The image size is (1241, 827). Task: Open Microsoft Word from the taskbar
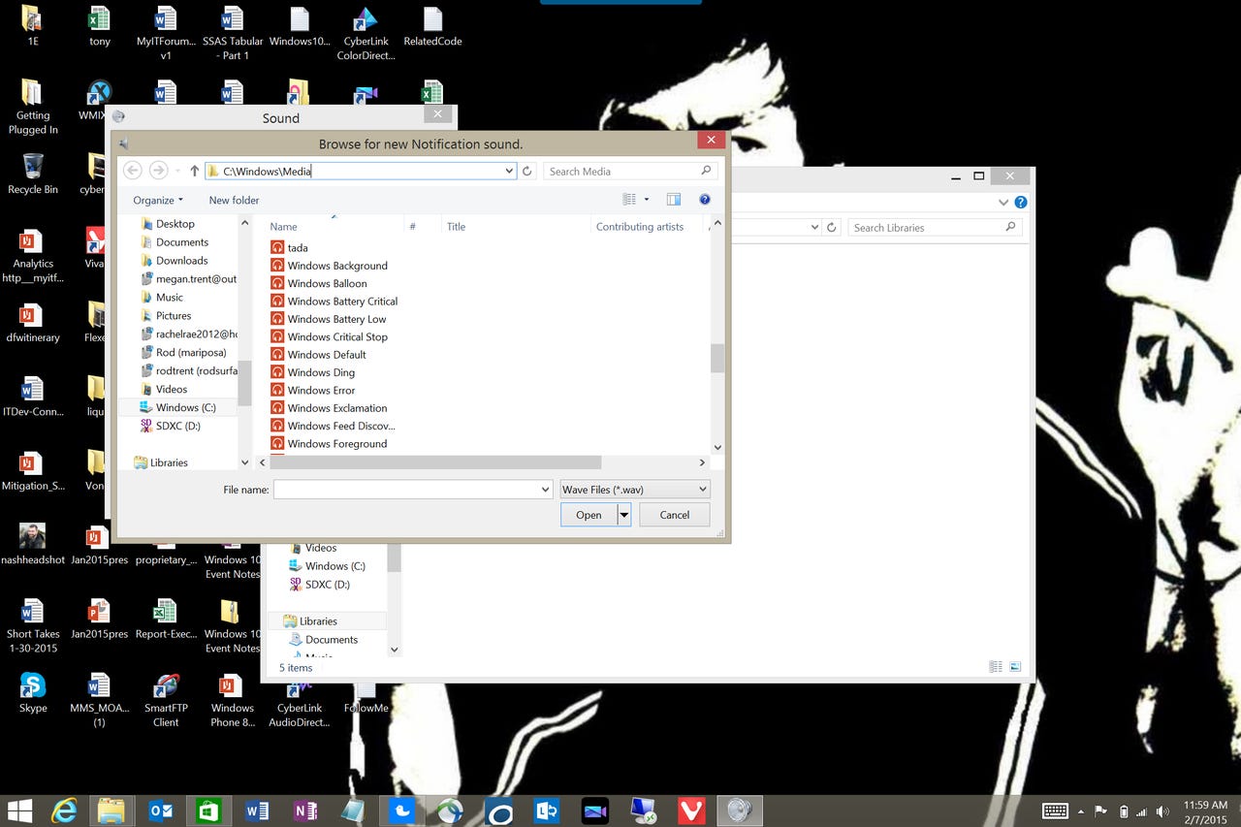point(256,811)
